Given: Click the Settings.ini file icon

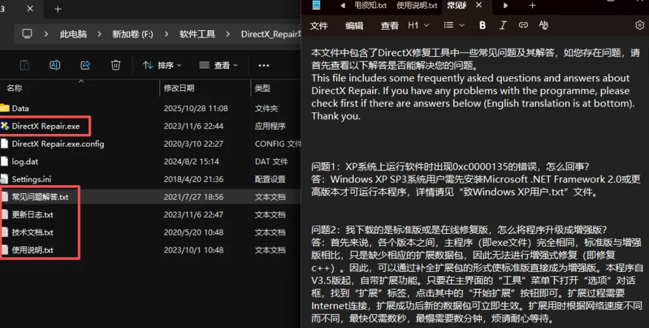Looking at the screenshot, I should coord(5,179).
